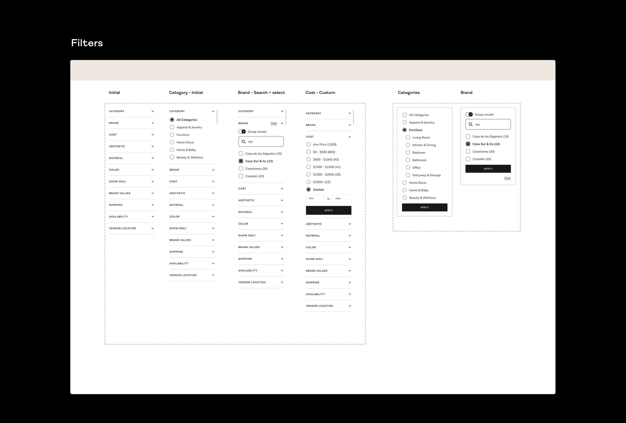Click the clear icon next to Brand filter

[x=273, y=123]
